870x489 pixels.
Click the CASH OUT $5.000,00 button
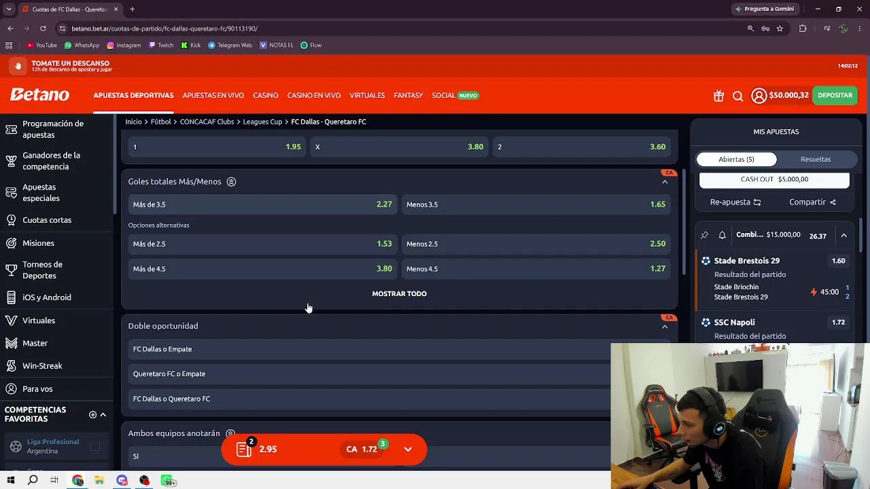click(x=774, y=180)
